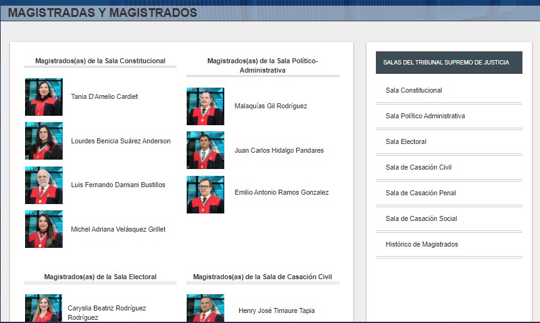Navigate to Sala de Casación Penal

pos(420,193)
